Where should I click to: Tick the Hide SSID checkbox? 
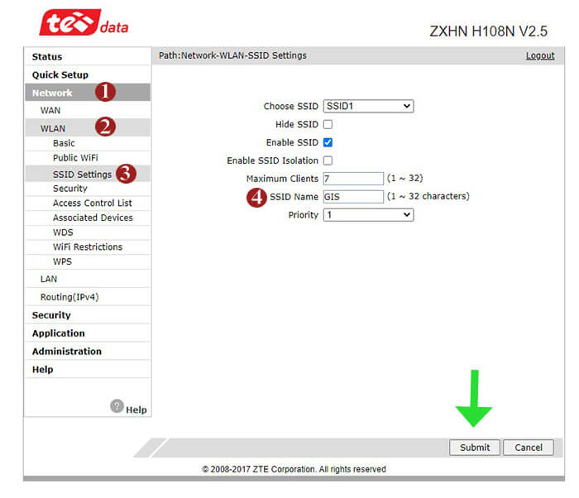pos(328,124)
